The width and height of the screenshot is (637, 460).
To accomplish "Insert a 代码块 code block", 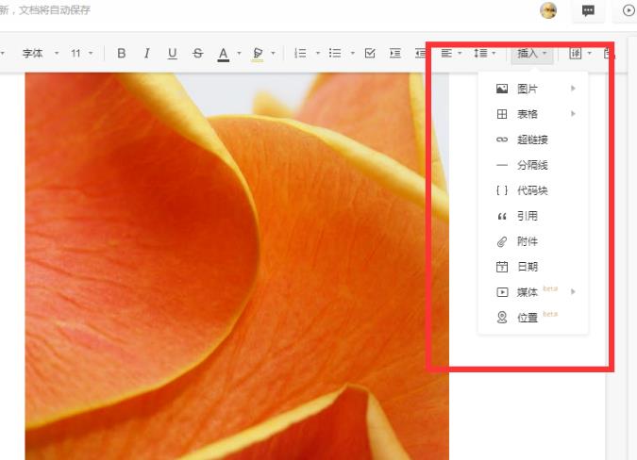I will click(532, 190).
